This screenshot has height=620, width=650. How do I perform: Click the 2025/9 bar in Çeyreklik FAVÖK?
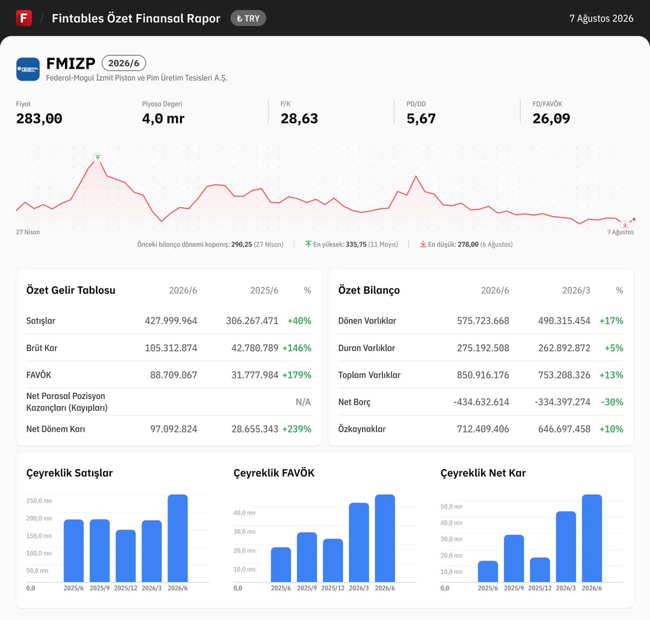pyautogui.click(x=307, y=557)
